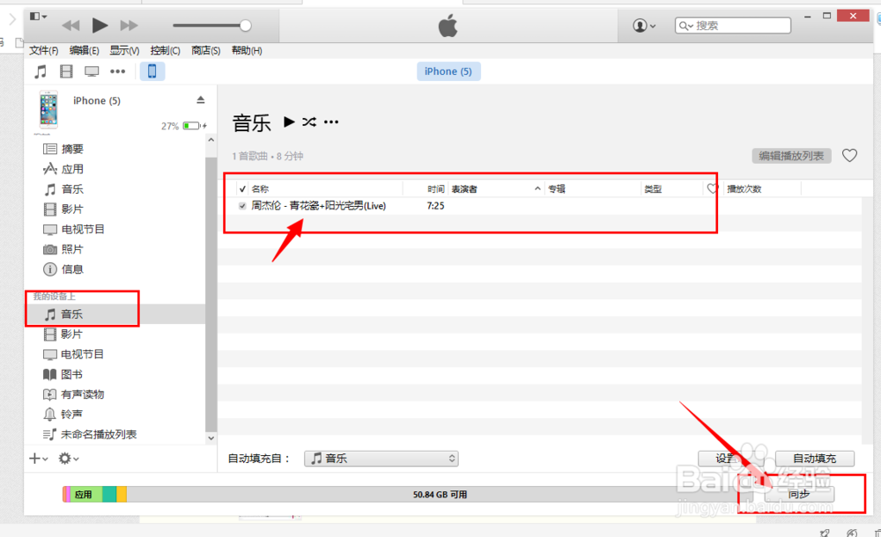The image size is (881, 537).
Task: Skip to the previous track
Action: [70, 26]
